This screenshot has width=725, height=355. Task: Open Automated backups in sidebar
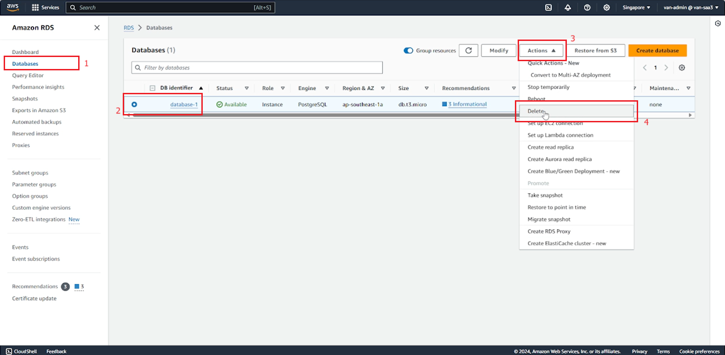point(37,122)
